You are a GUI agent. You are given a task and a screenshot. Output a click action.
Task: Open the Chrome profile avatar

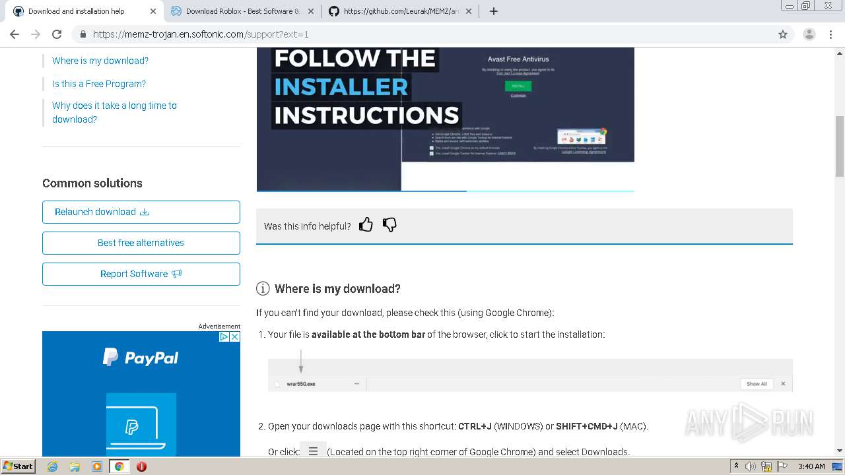click(x=809, y=34)
